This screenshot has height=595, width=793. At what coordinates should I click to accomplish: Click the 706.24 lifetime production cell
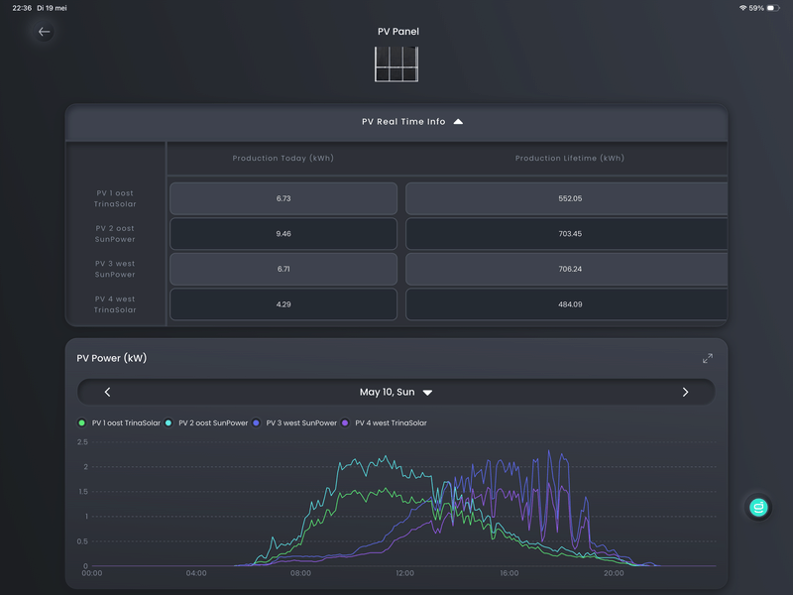(567, 269)
